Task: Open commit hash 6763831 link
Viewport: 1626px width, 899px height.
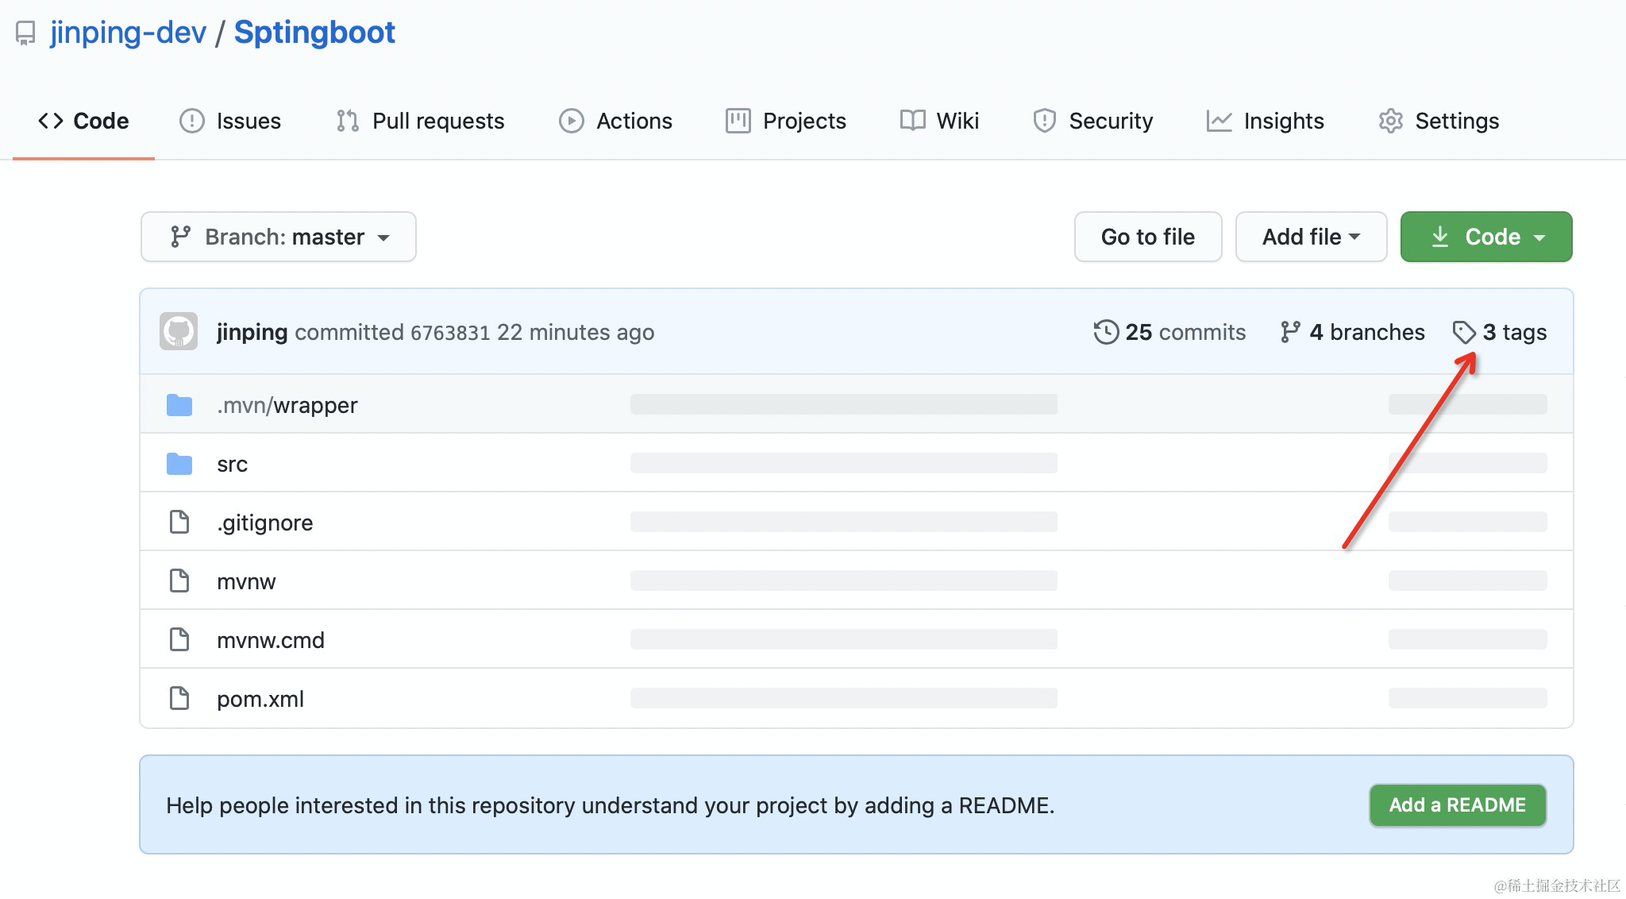Action: tap(450, 333)
